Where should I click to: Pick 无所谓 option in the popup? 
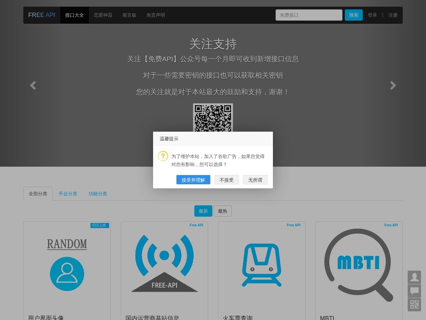pyautogui.click(x=255, y=180)
